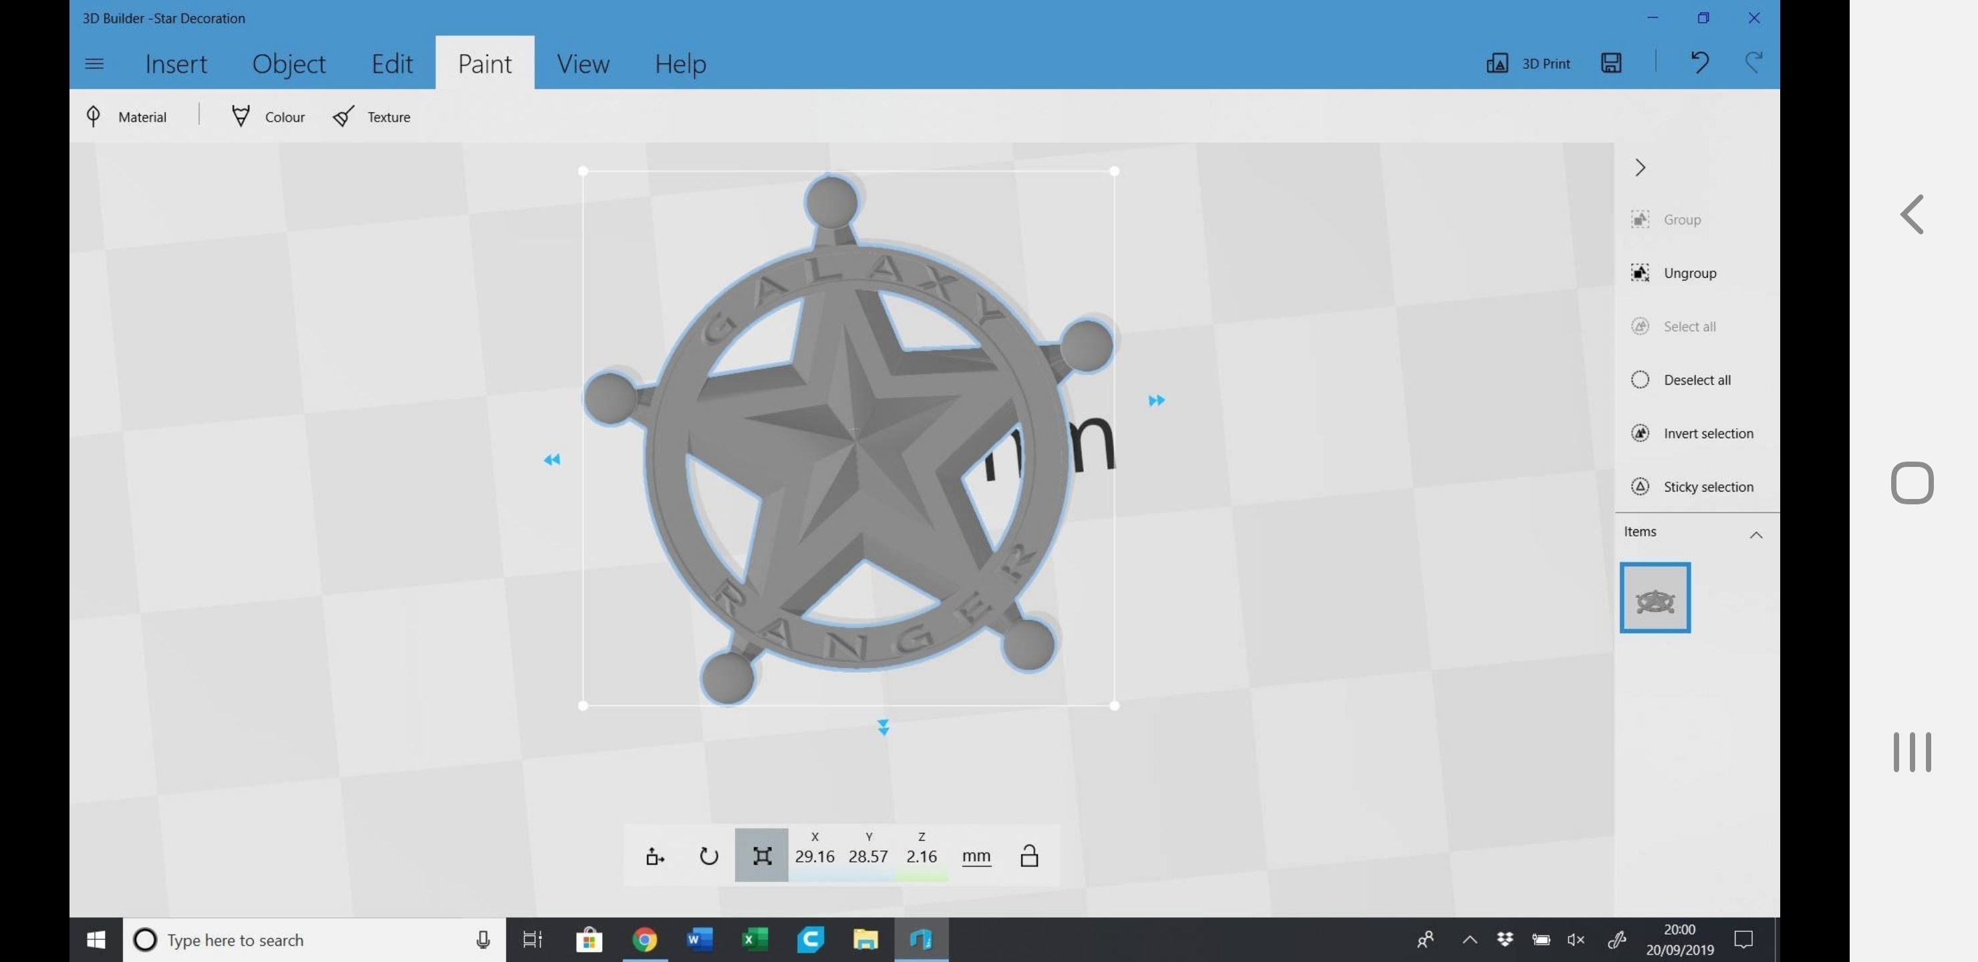
Task: Select the Texture brush tool
Action: click(x=343, y=117)
